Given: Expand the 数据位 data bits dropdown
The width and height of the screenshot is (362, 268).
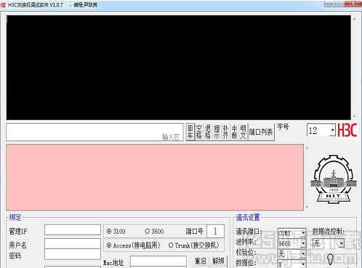Looking at the screenshot, I should click(303, 264).
